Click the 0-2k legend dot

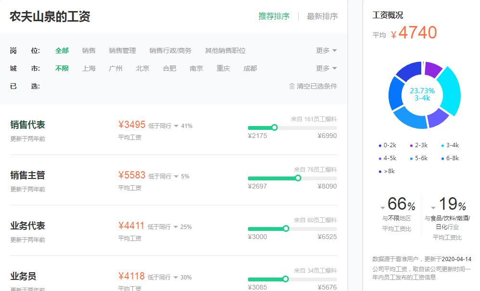tap(380, 146)
